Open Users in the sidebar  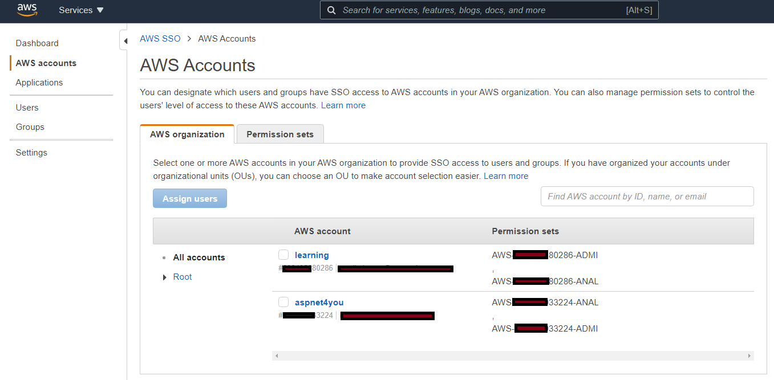(27, 108)
